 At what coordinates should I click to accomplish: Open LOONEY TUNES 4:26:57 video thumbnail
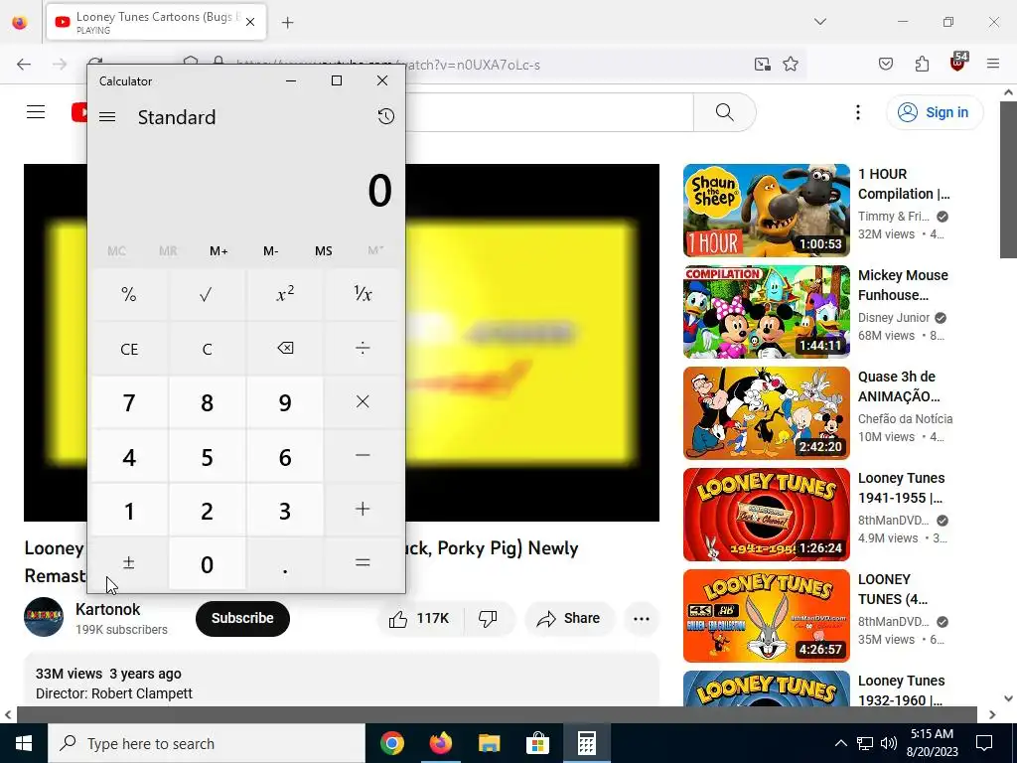point(766,615)
